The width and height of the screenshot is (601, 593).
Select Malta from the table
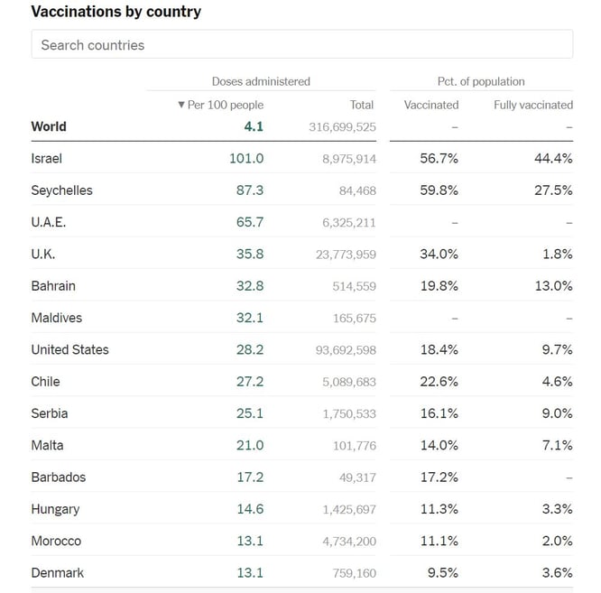pyautogui.click(x=48, y=445)
